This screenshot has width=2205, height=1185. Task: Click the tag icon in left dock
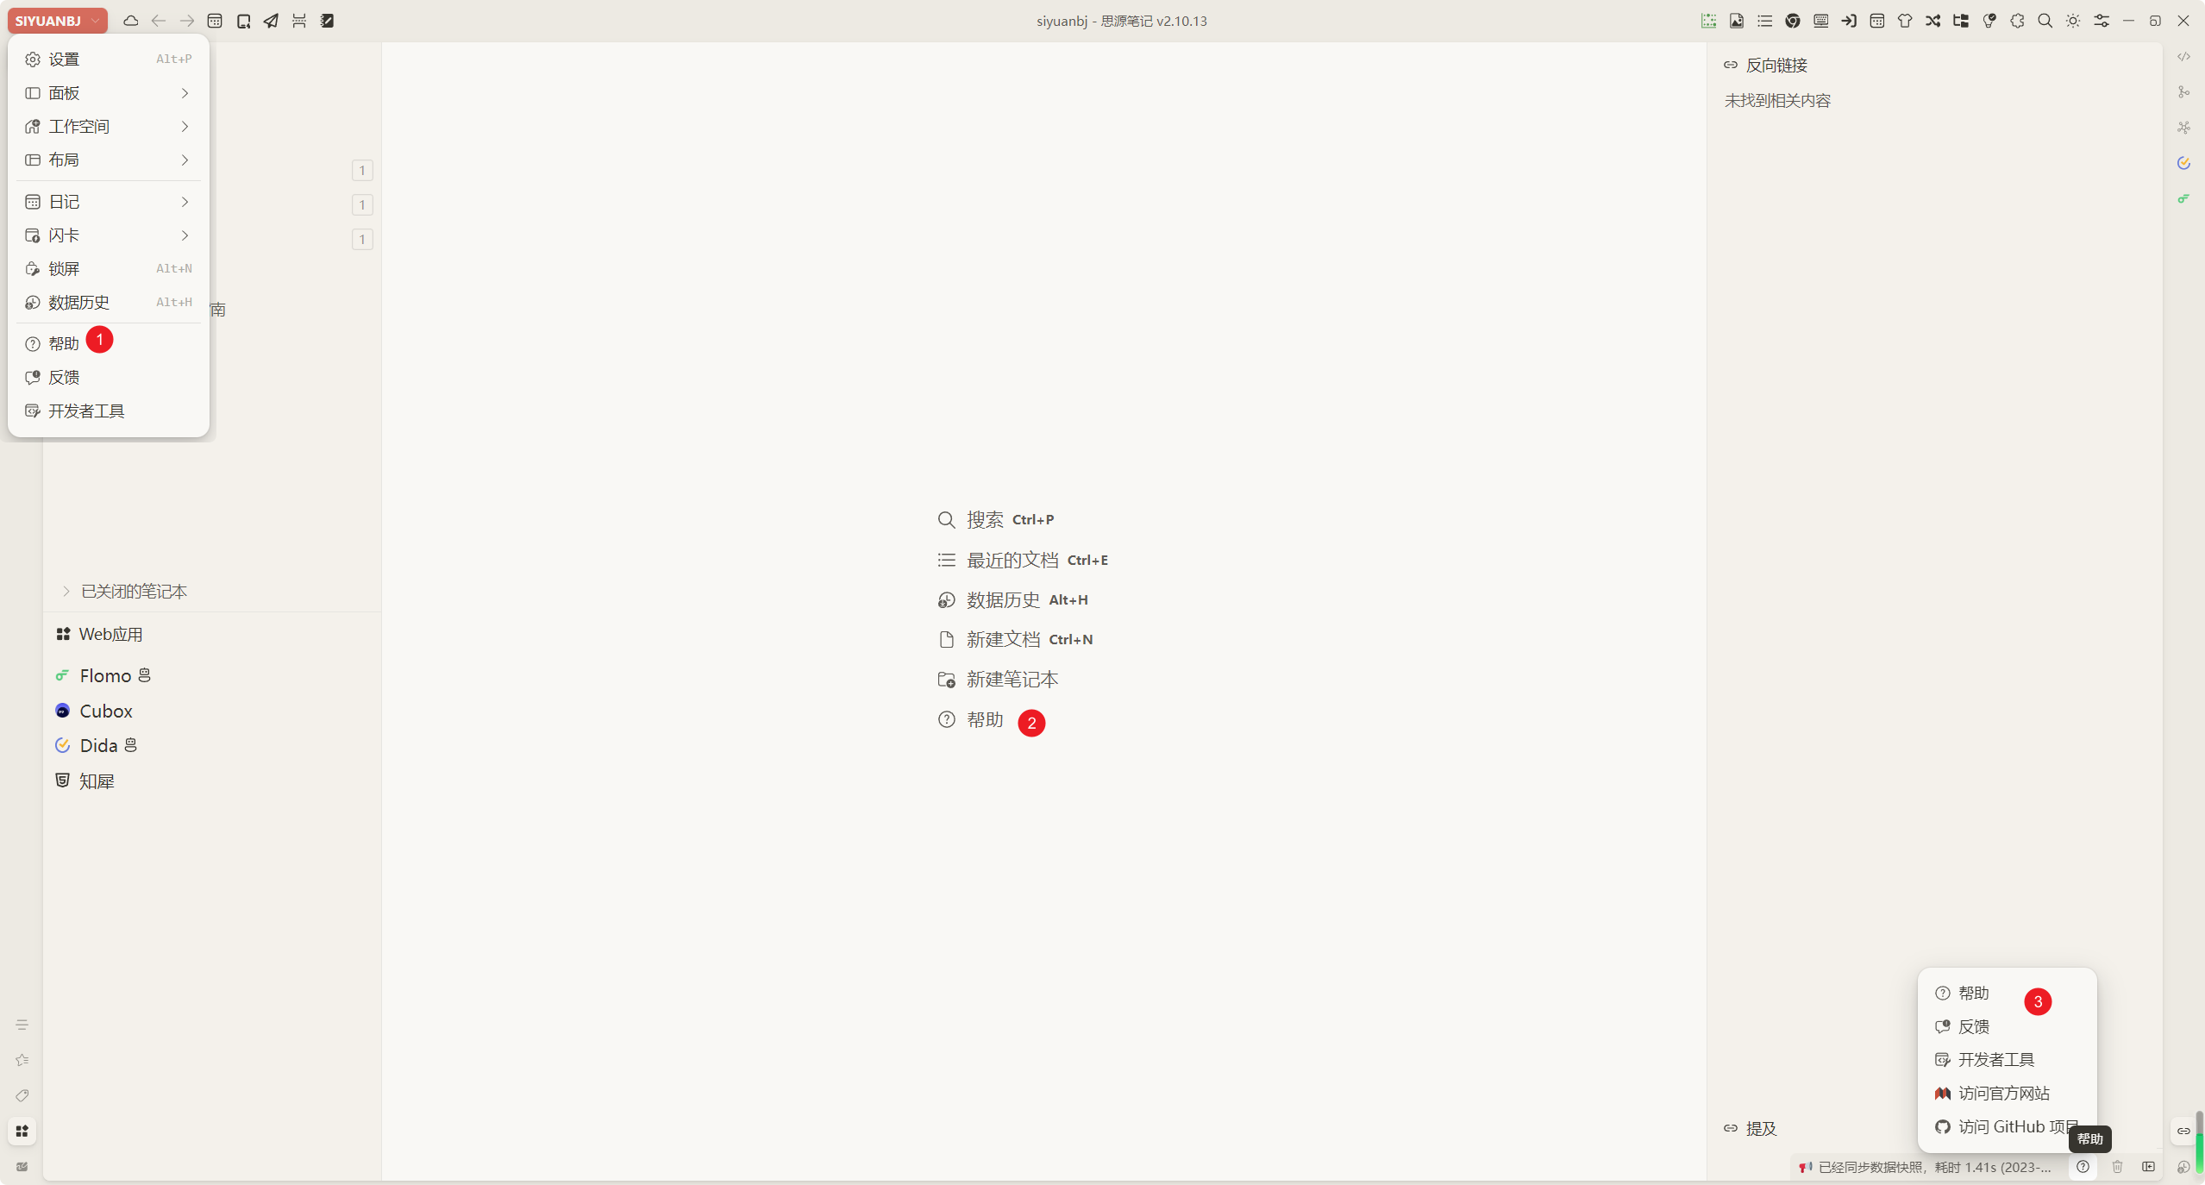(22, 1095)
